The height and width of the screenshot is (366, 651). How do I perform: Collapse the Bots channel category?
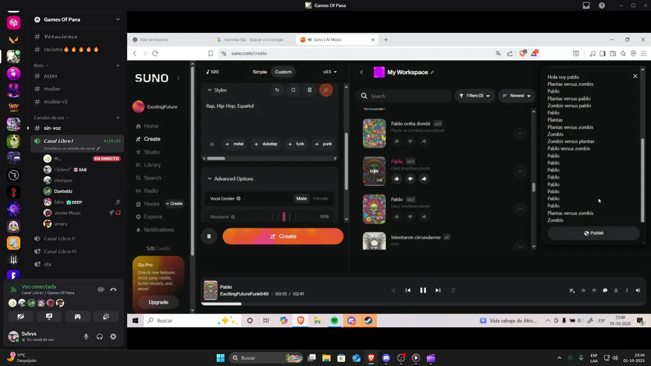[x=41, y=65]
